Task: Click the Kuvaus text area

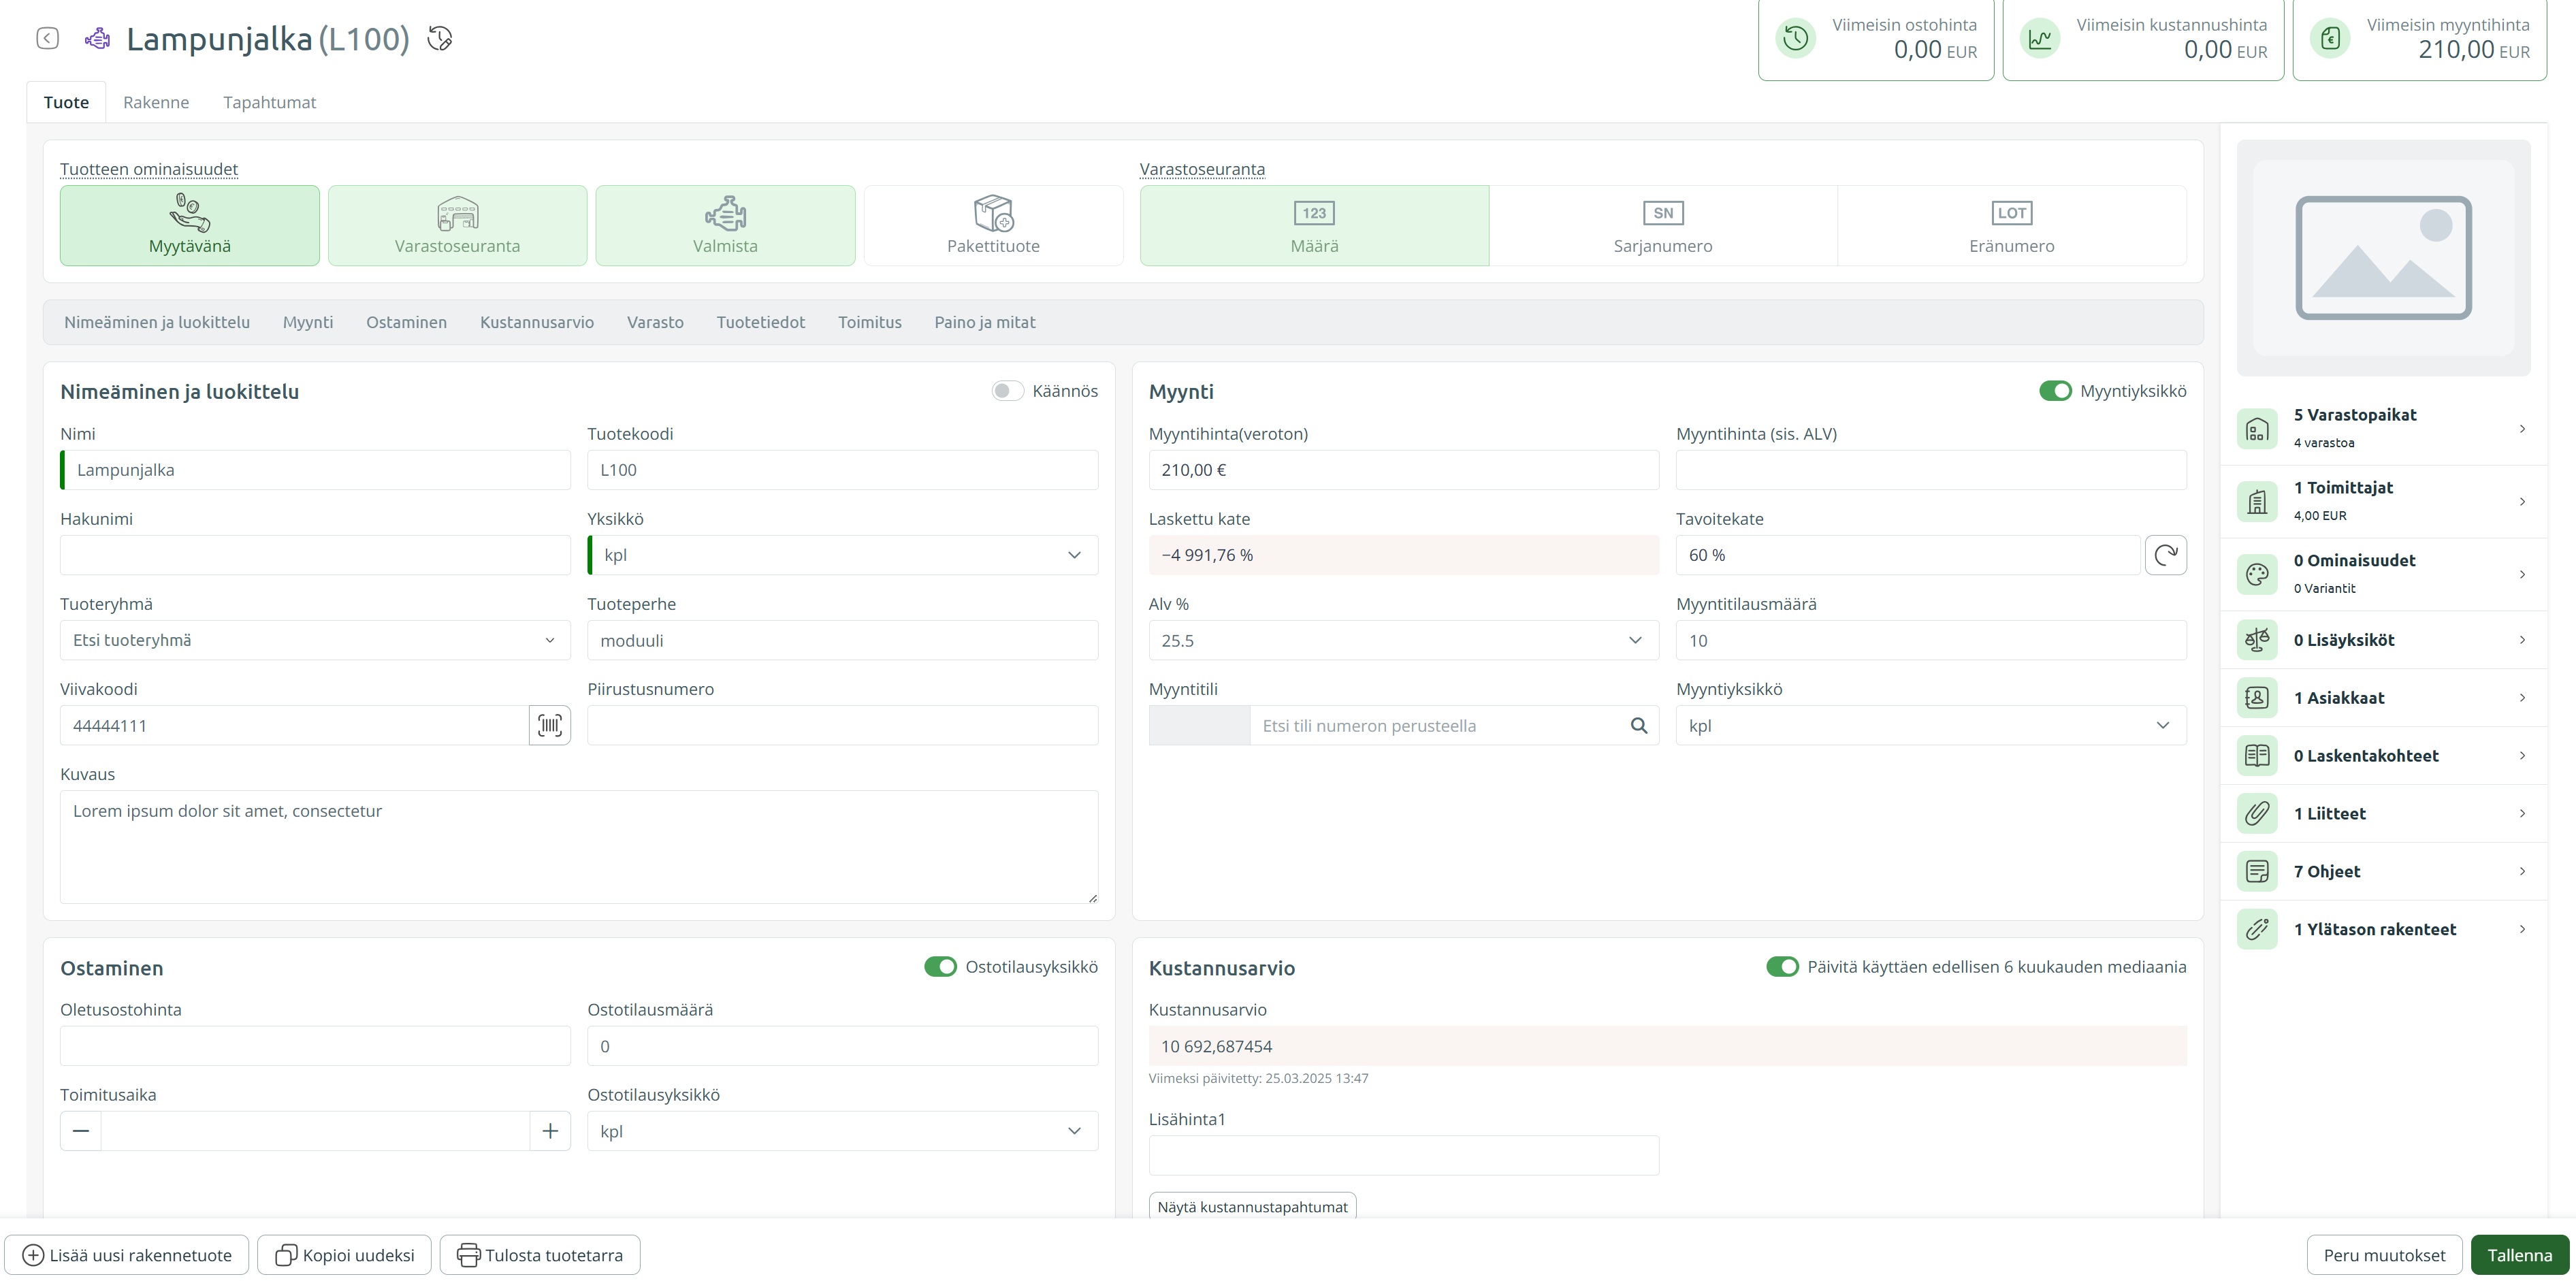Action: coord(579,847)
